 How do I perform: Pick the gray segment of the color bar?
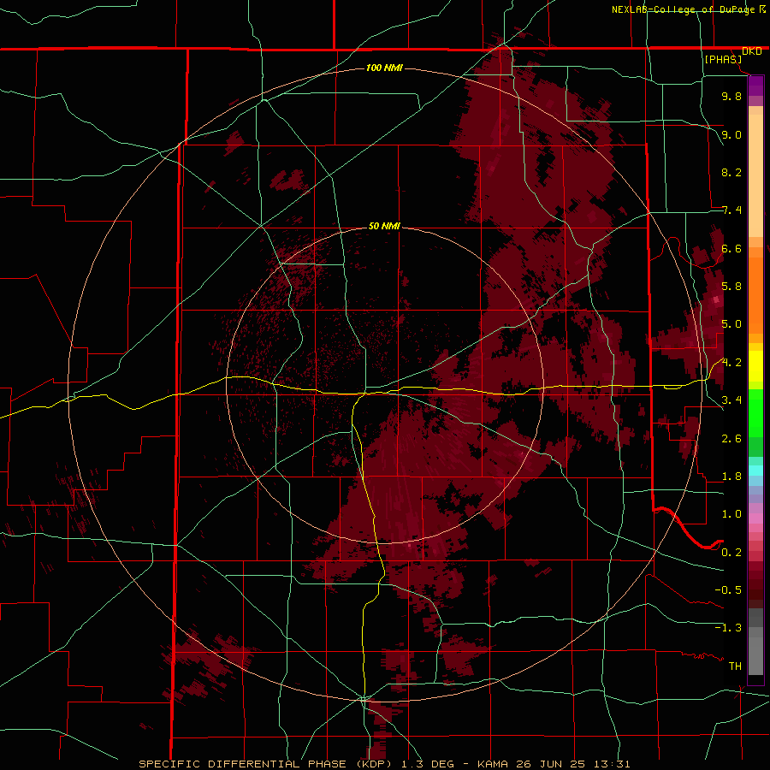pyautogui.click(x=755, y=642)
